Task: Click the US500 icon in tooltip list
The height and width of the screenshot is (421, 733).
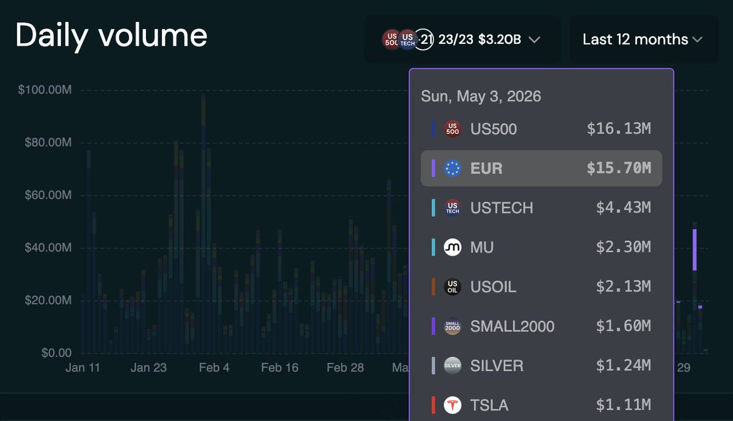Action: click(453, 129)
